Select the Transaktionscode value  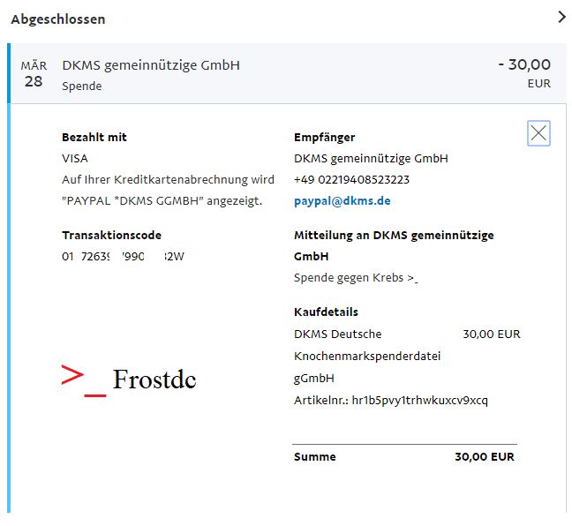point(123,257)
